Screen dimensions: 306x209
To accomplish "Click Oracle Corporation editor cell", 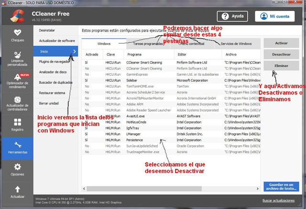I will point(190,146).
